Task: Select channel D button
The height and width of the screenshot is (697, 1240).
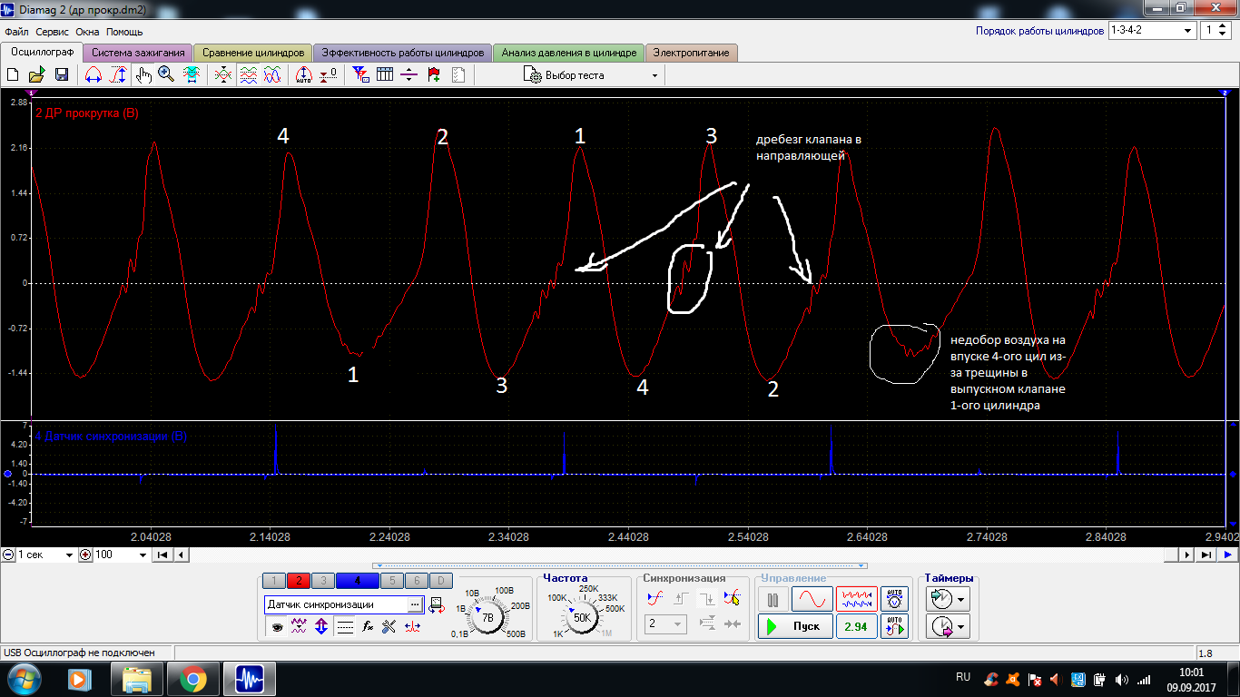Action: click(439, 581)
